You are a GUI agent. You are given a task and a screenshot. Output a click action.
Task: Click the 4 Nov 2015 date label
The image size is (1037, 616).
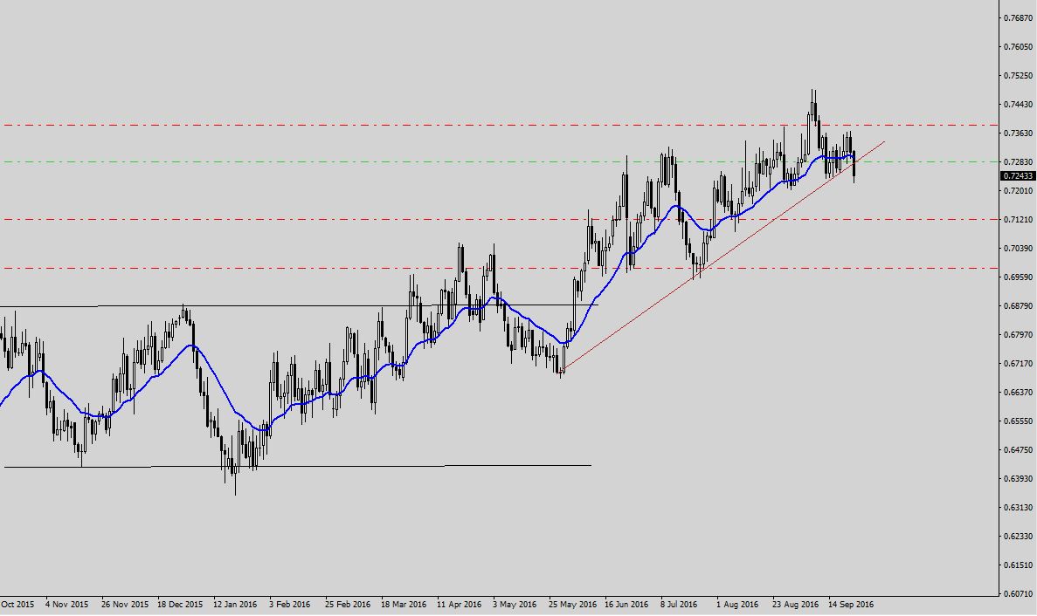(66, 605)
